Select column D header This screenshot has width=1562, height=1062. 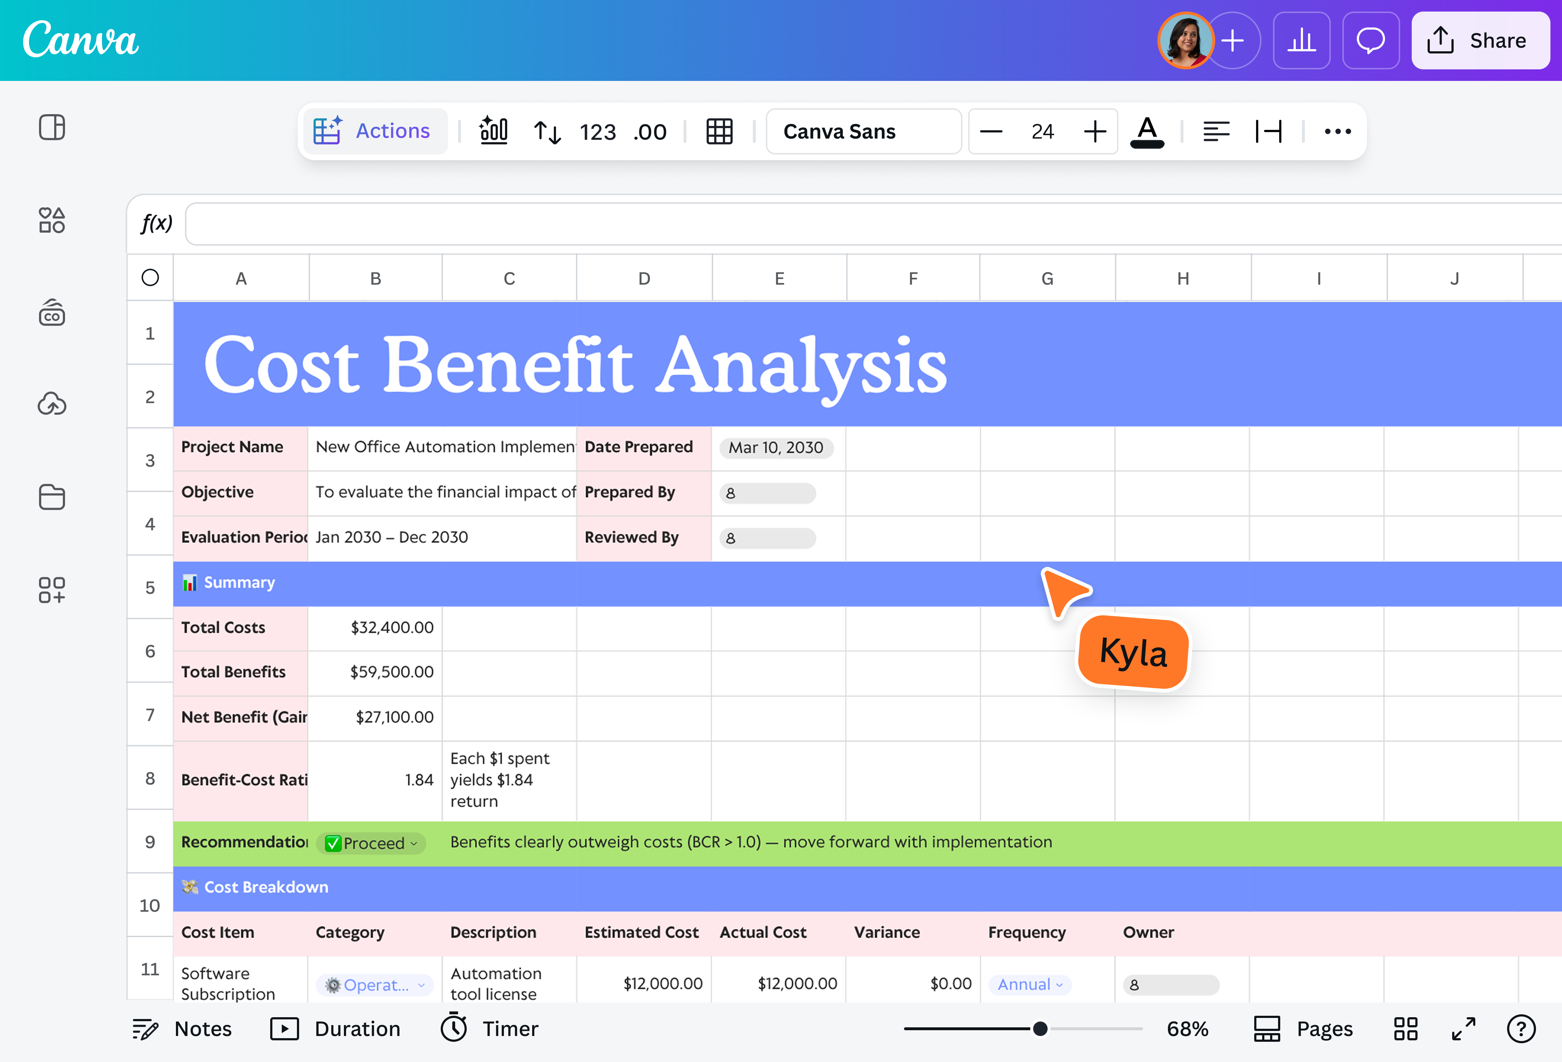point(644,278)
